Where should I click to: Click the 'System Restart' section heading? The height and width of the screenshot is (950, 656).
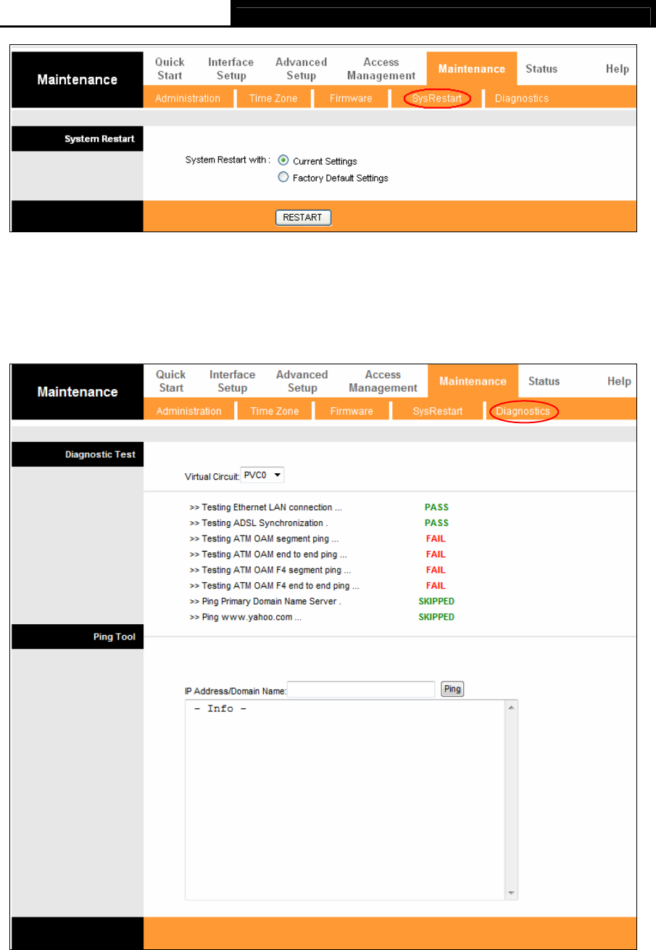(x=99, y=139)
